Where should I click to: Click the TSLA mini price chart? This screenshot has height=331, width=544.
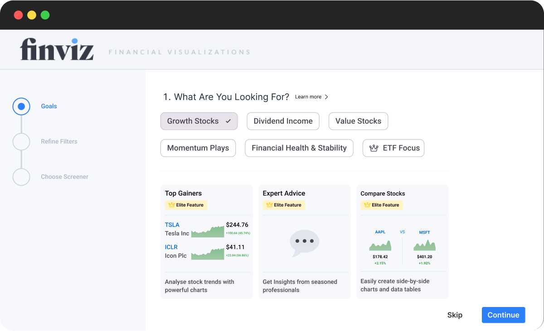(208, 231)
